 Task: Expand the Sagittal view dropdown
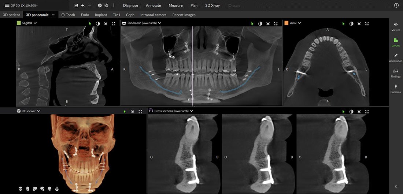click(35, 23)
